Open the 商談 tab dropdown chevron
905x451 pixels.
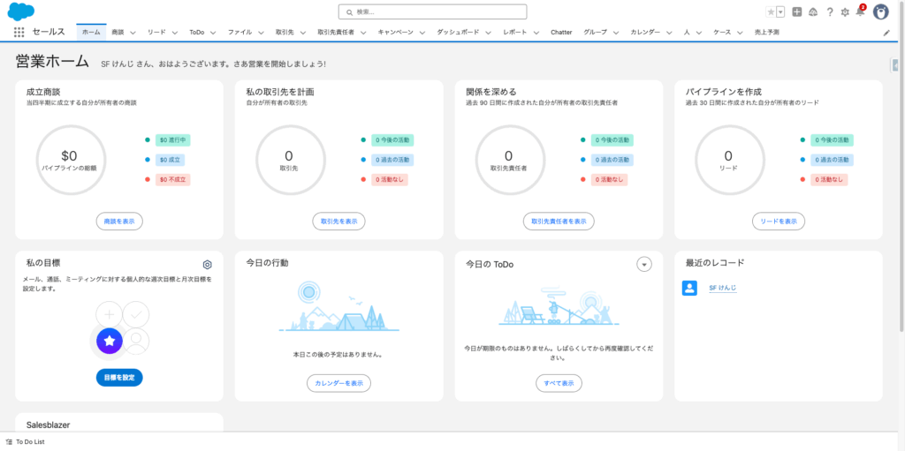pyautogui.click(x=133, y=32)
